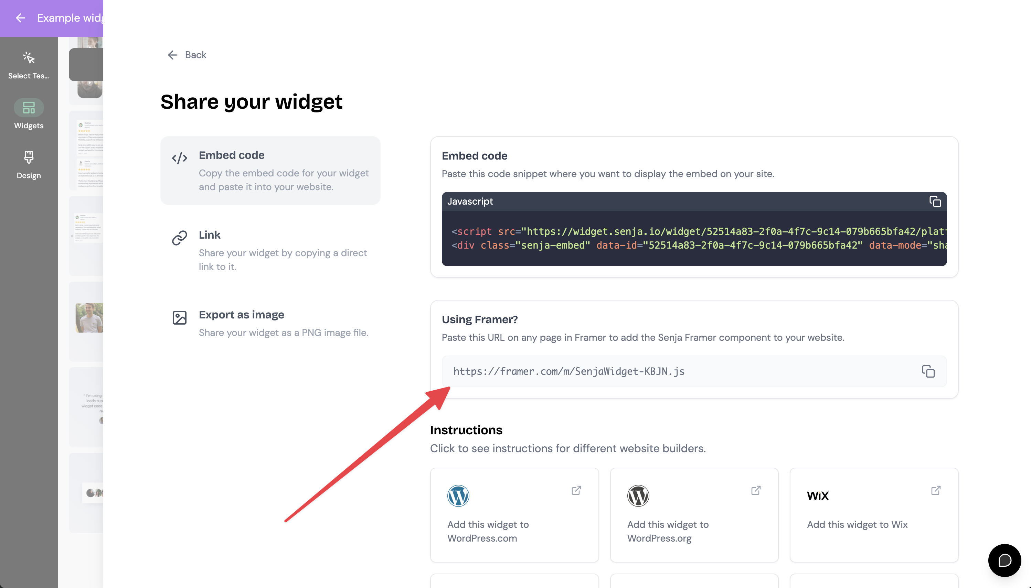Open WordPress.com instructions external link icon

click(x=576, y=490)
